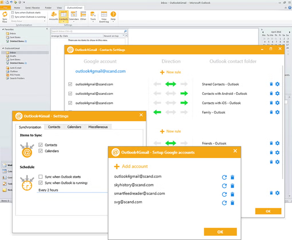
Task: Click View Event log icon
Action: 104,17
